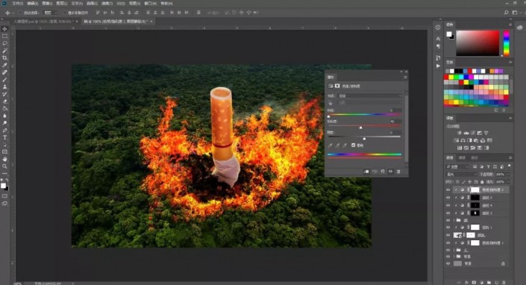Toggle Show Transform Controls checkbox

click(65, 13)
